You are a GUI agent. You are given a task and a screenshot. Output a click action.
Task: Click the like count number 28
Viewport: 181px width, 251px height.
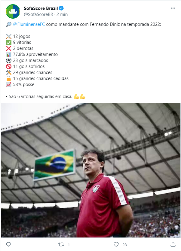click(x=124, y=245)
